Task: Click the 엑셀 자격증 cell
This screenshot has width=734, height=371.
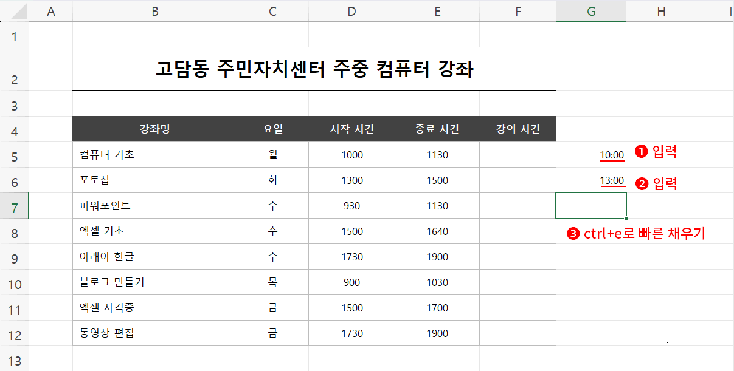Action: click(x=154, y=308)
